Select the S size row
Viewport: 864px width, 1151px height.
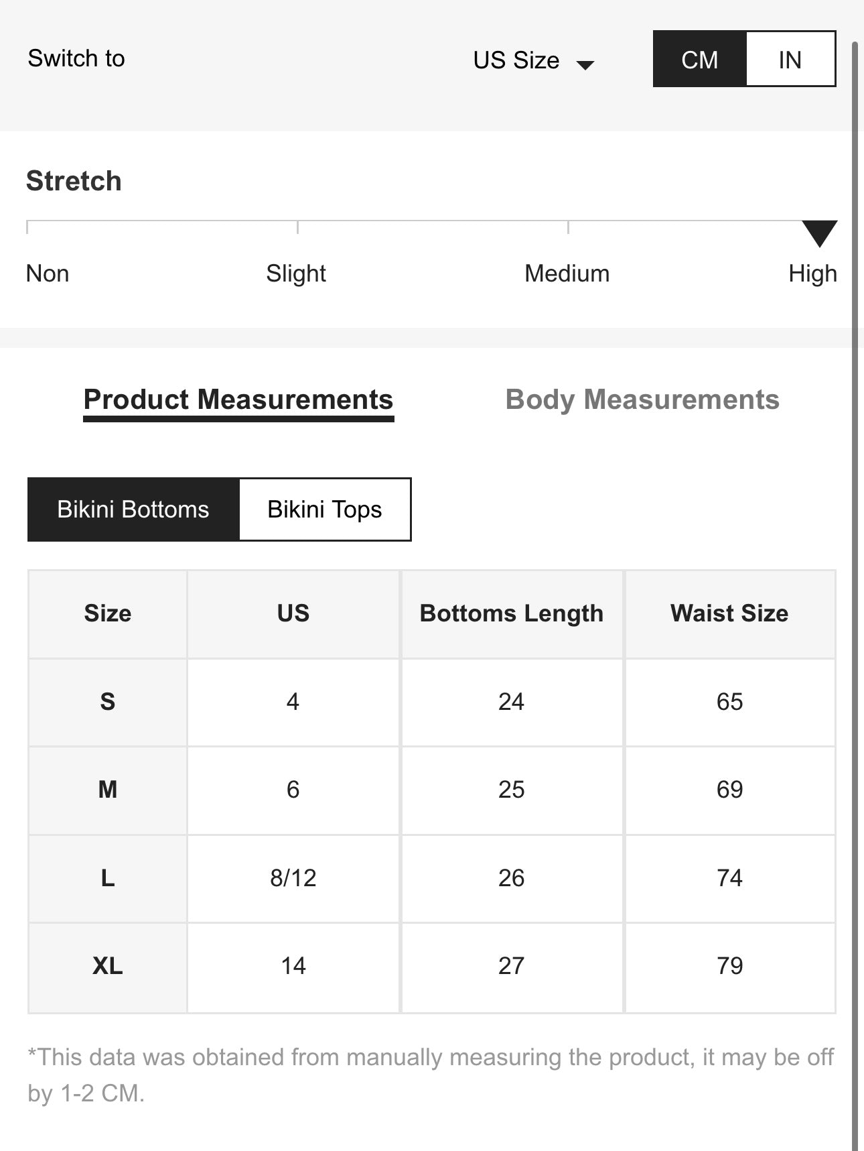point(108,702)
